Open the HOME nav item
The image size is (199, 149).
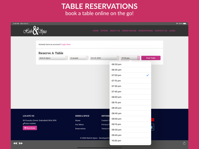(x=96, y=31)
